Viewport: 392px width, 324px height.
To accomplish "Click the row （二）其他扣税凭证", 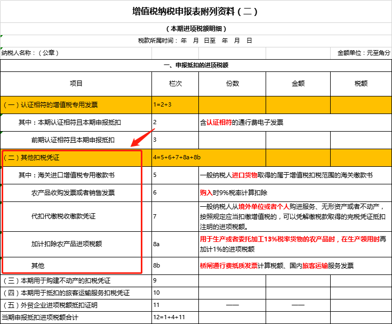I will click(76, 158).
